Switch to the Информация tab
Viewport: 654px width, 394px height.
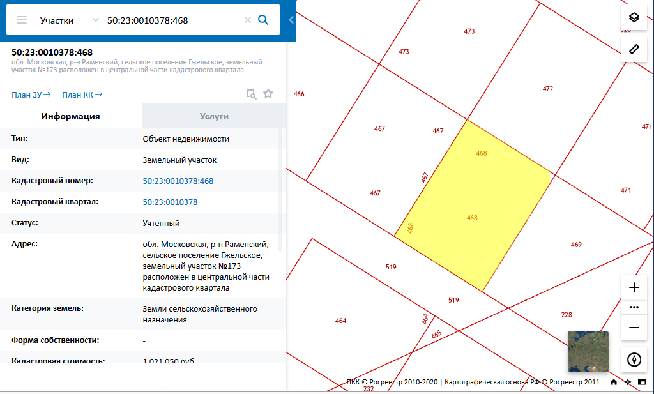pyautogui.click(x=71, y=116)
